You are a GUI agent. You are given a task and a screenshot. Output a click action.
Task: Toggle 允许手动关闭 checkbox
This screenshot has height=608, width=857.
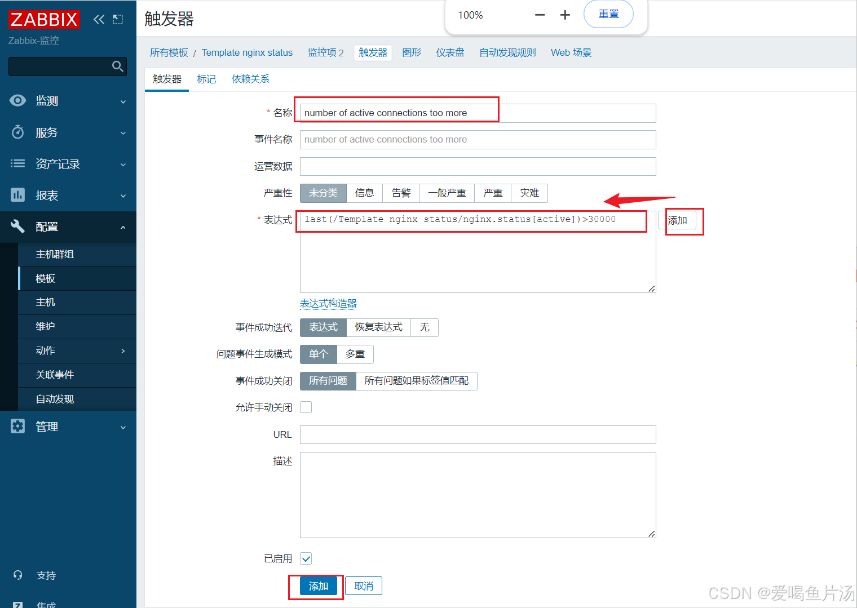tap(306, 407)
